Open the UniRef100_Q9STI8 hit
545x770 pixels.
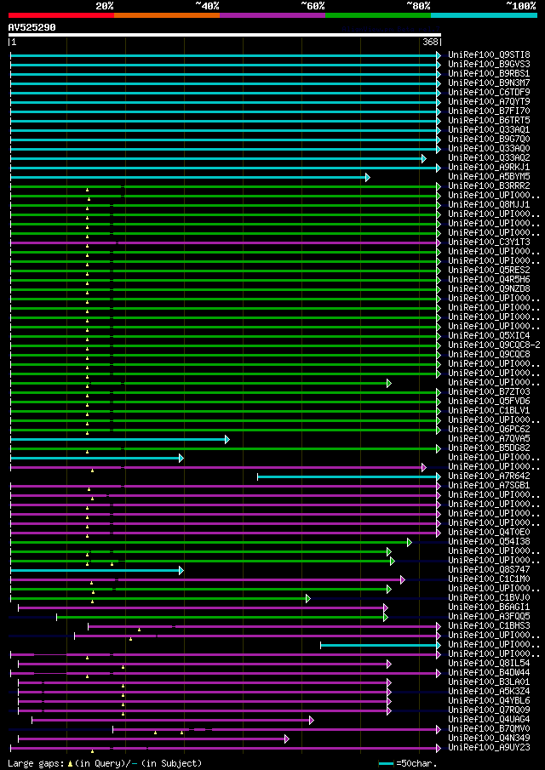coord(489,54)
